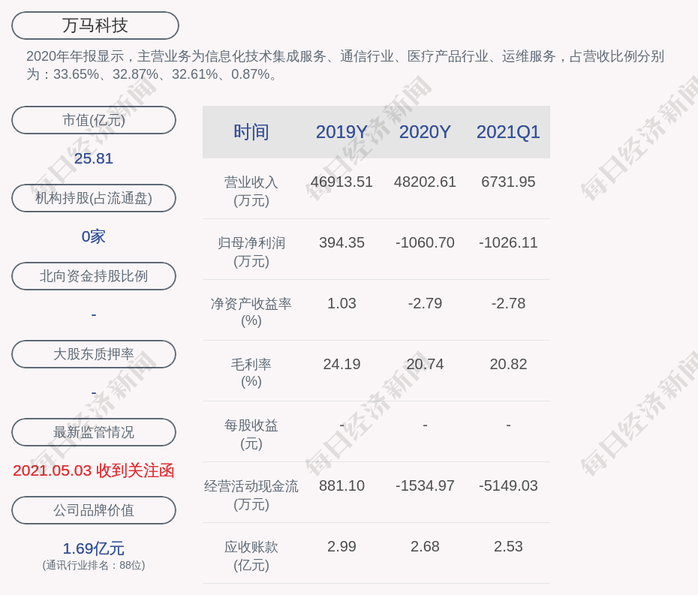Image resolution: width=698 pixels, height=595 pixels.
Task: Switch to the 2020Y column
Action: [x=425, y=132]
